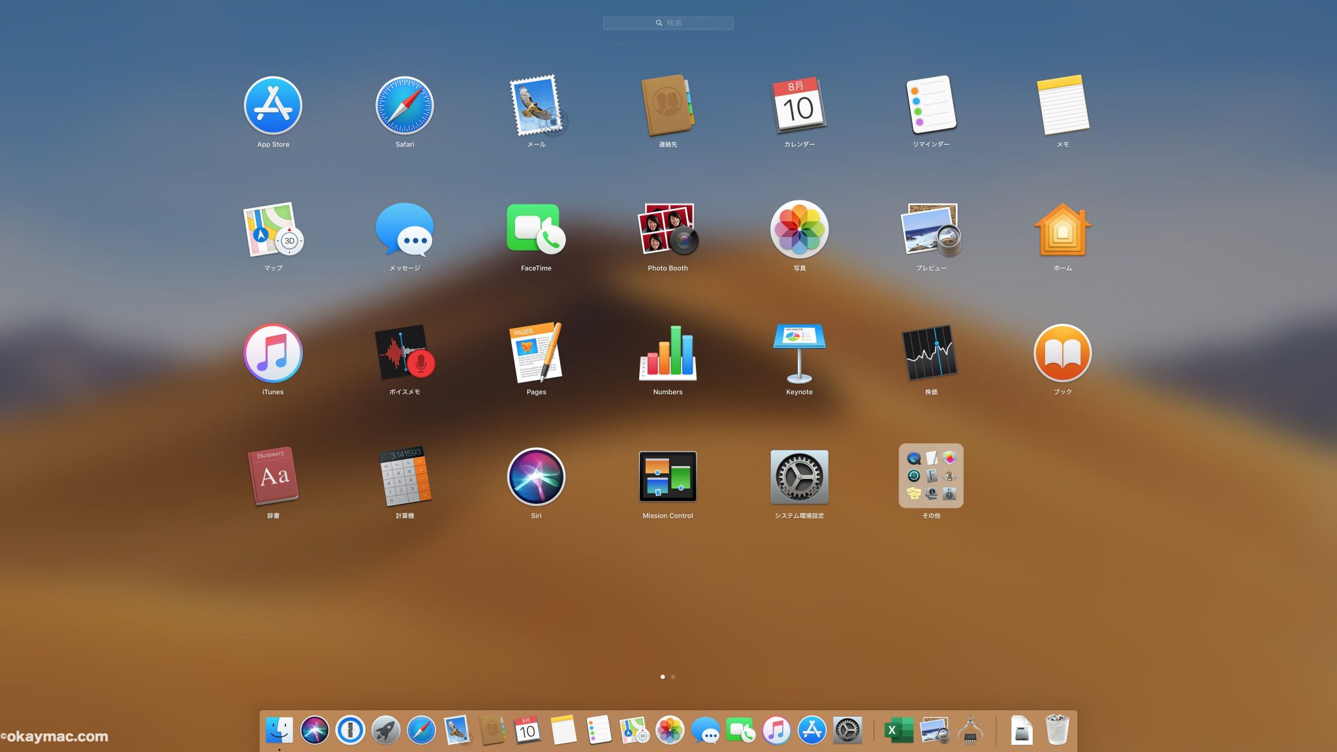Open Safari compass in the Dock
The image size is (1337, 752).
coord(421,730)
